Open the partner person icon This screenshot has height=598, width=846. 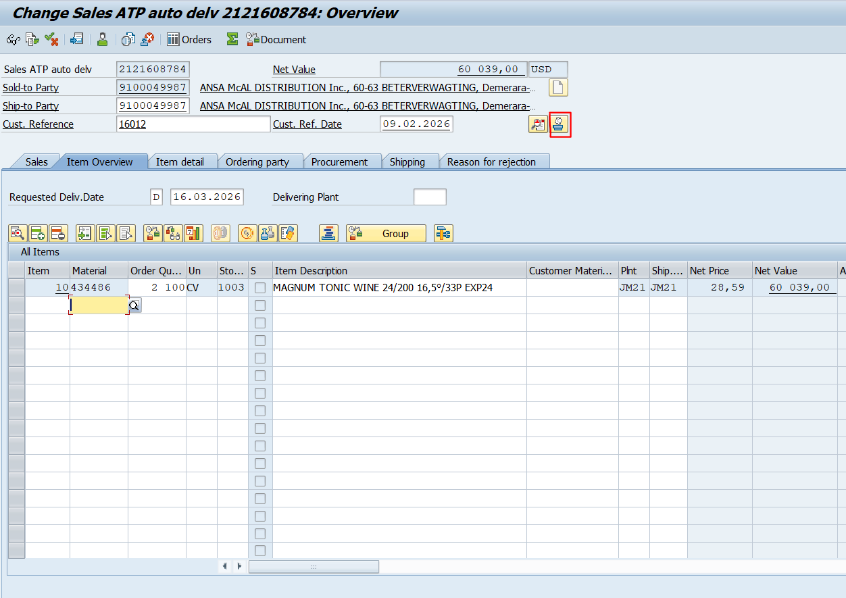102,40
